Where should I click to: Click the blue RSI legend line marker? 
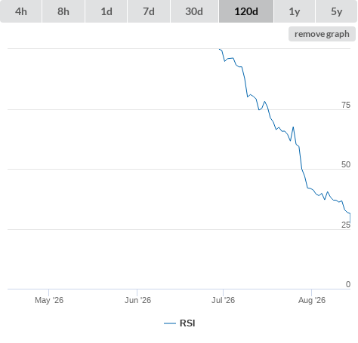tap(170, 323)
